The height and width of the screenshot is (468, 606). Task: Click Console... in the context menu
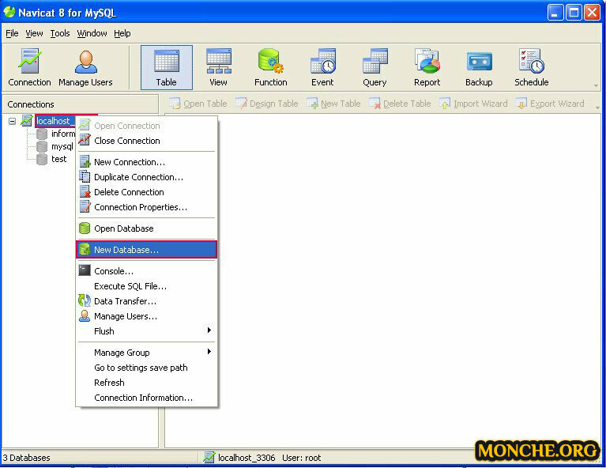tap(114, 271)
